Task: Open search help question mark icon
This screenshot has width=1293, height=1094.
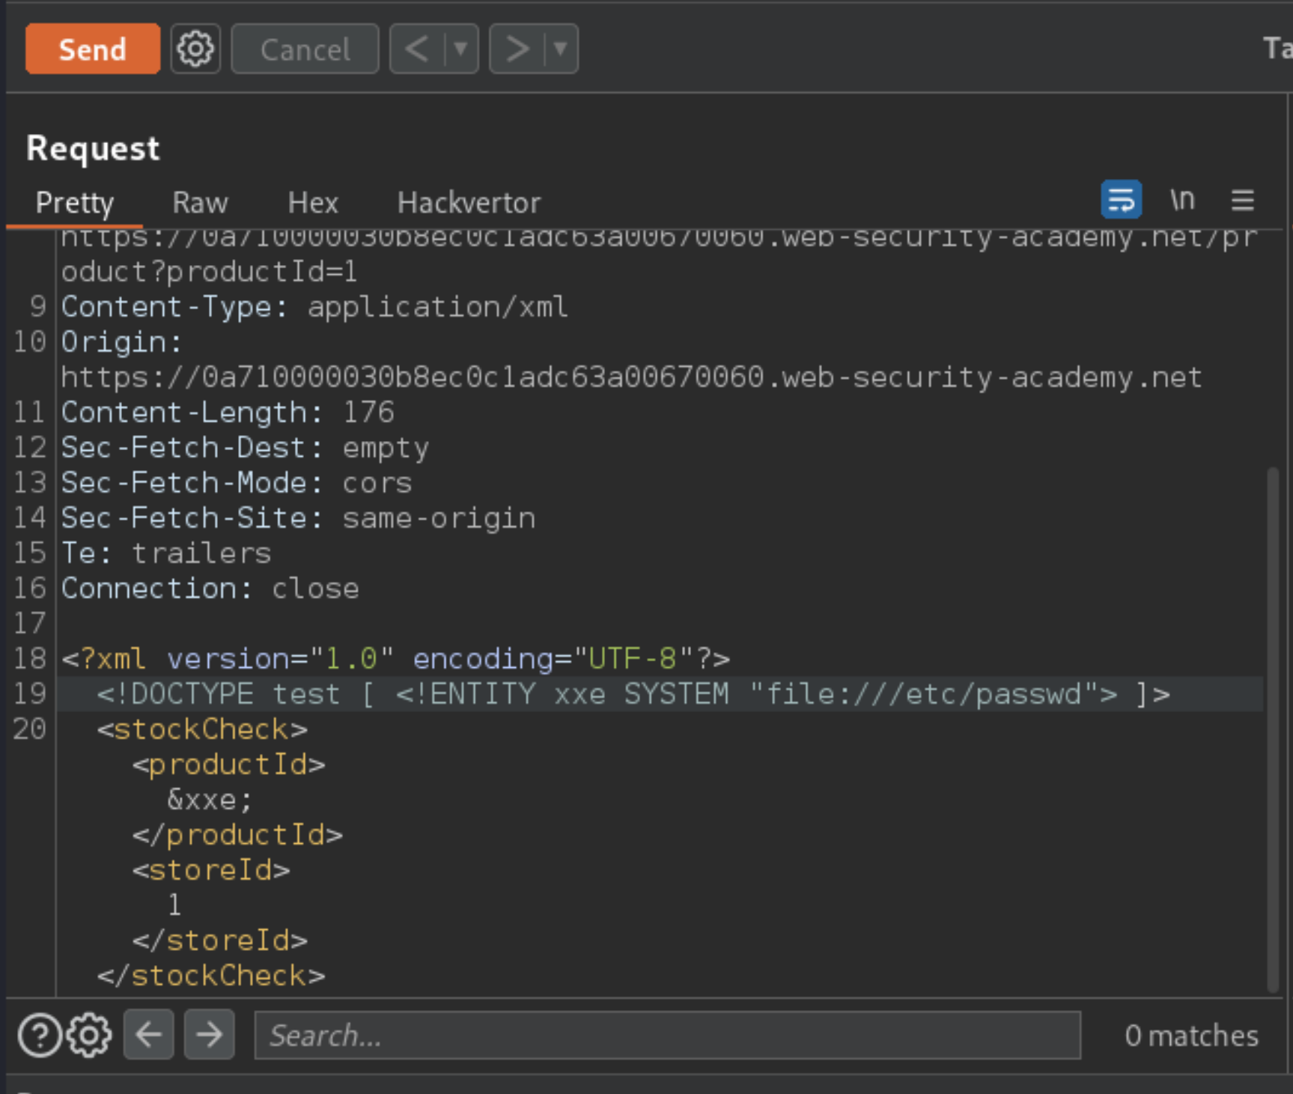Action: click(x=40, y=1035)
